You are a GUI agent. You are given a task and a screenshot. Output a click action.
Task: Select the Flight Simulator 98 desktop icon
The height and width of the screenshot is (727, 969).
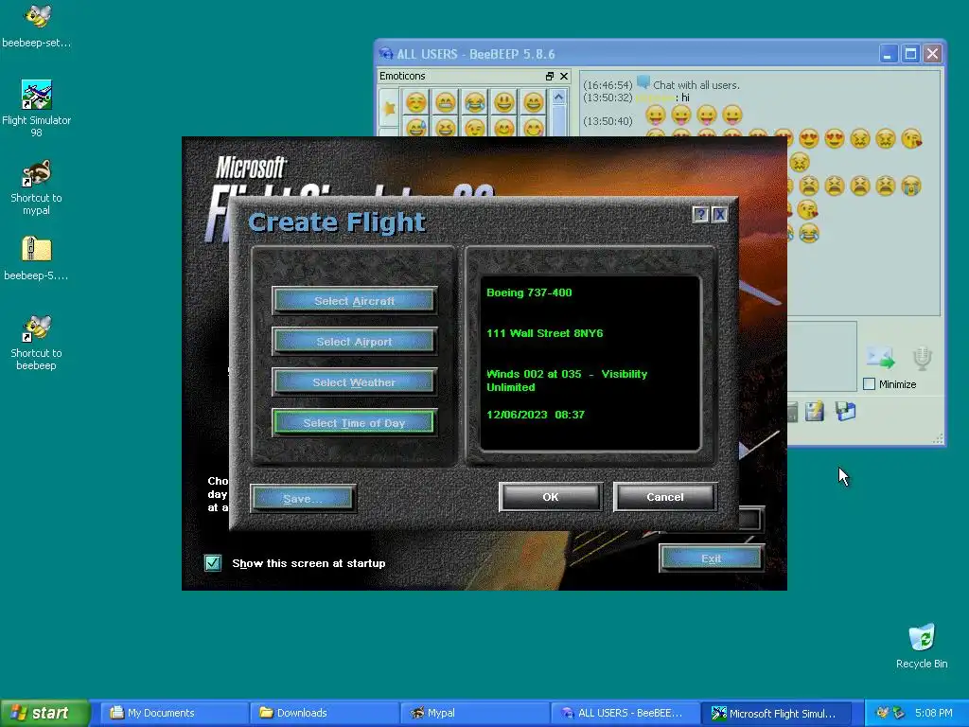pyautogui.click(x=37, y=108)
